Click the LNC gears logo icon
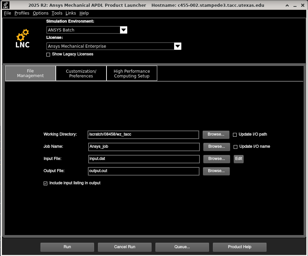 [23, 39]
